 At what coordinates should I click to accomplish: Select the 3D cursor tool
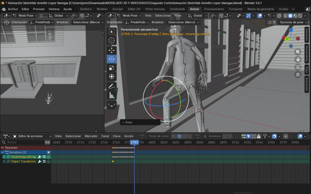pos(111,40)
